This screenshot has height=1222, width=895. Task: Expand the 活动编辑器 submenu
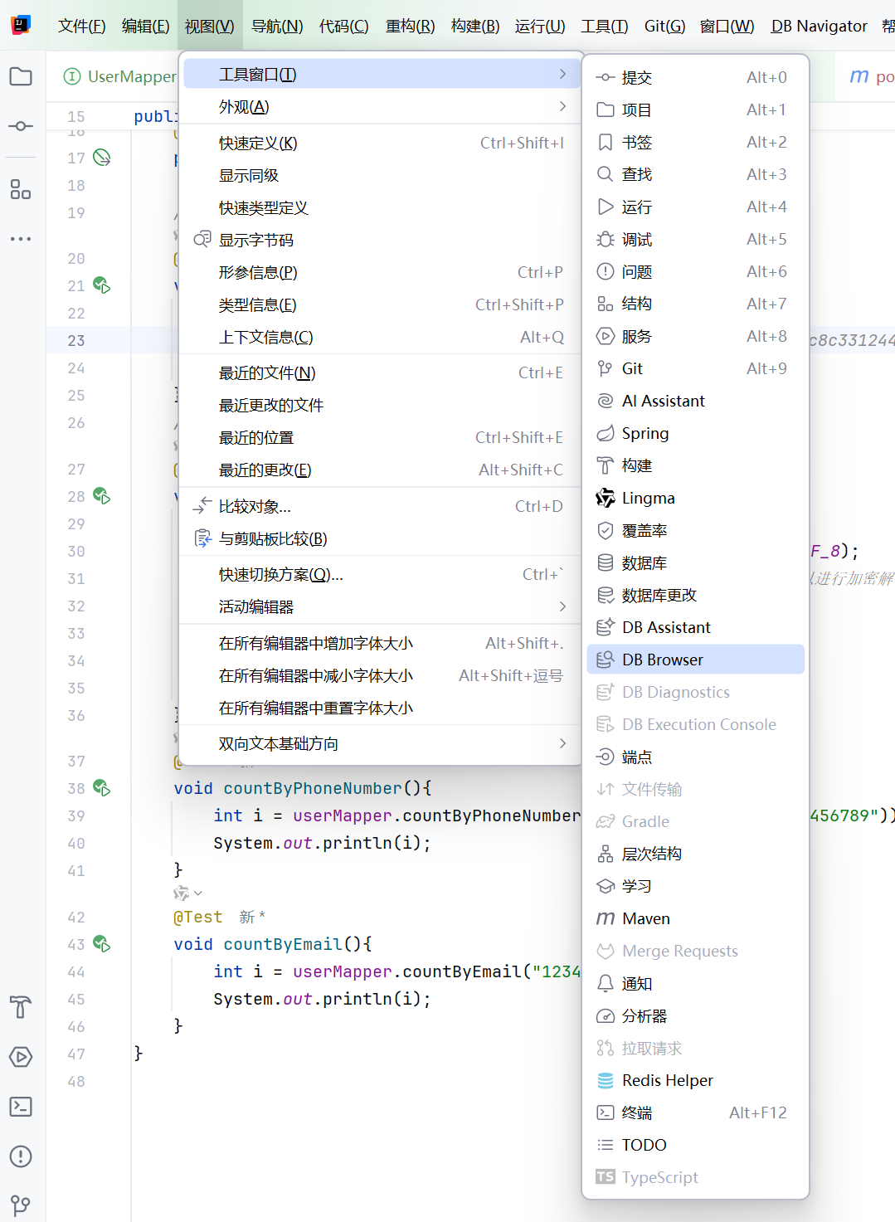[x=381, y=606]
